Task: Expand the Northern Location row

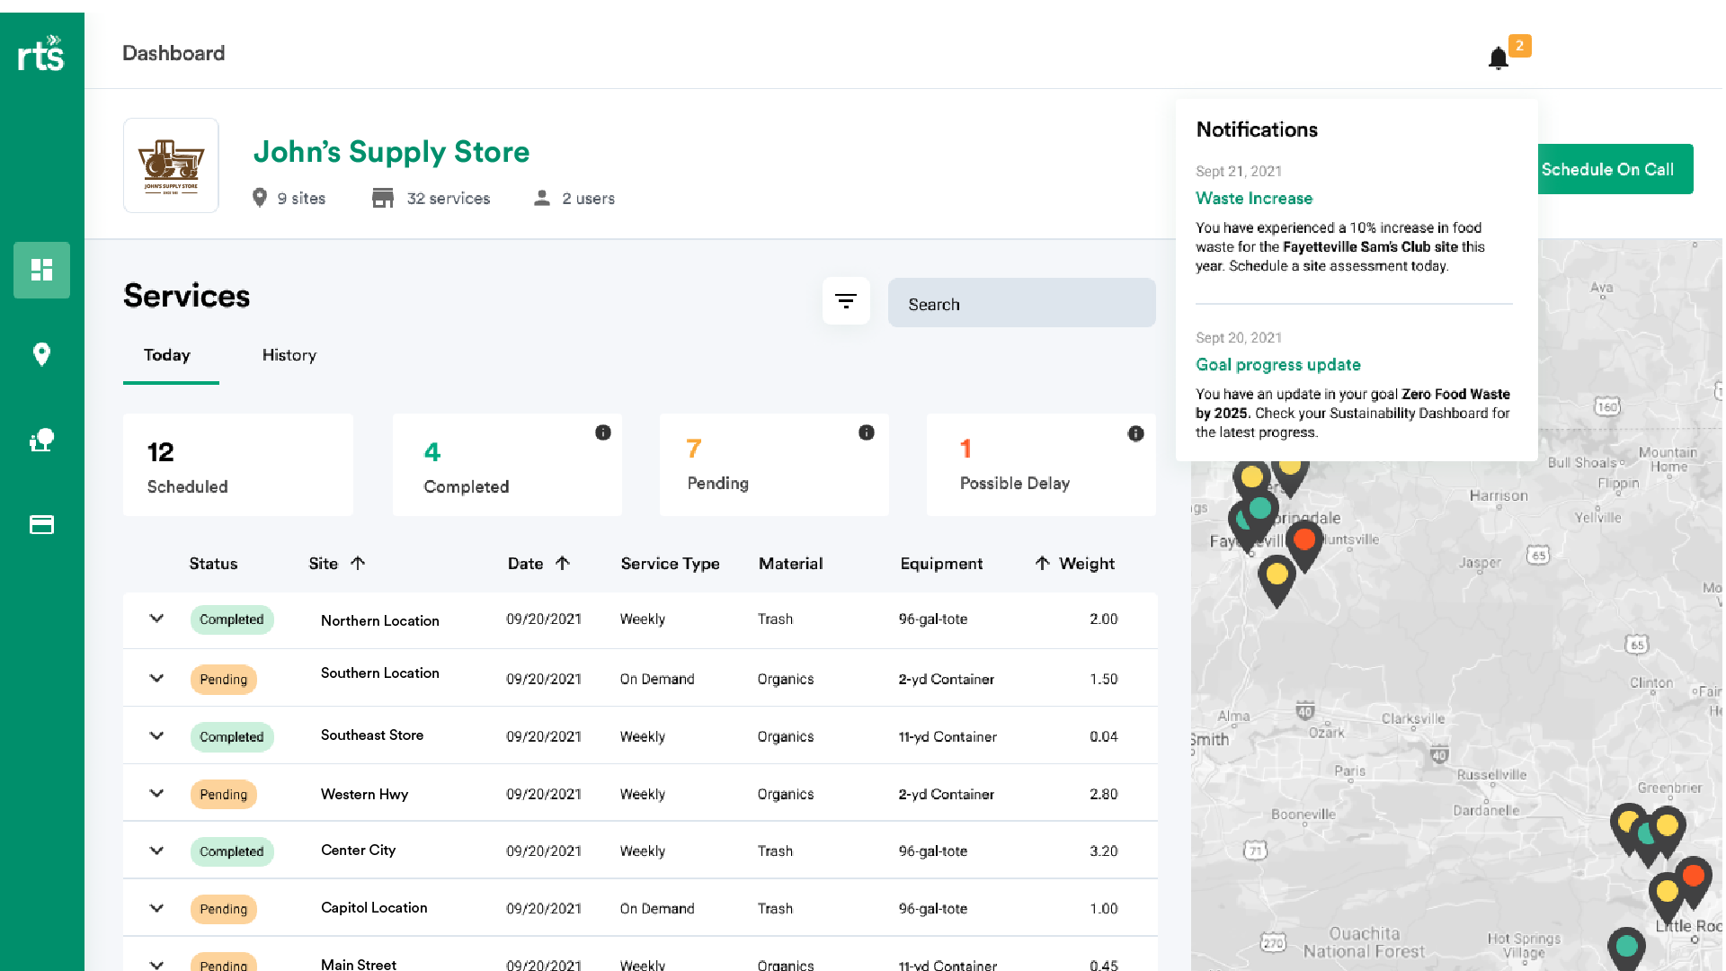Action: click(156, 619)
